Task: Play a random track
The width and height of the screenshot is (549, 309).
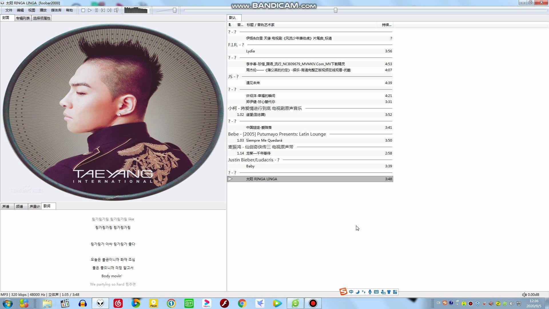Action: tap(116, 10)
